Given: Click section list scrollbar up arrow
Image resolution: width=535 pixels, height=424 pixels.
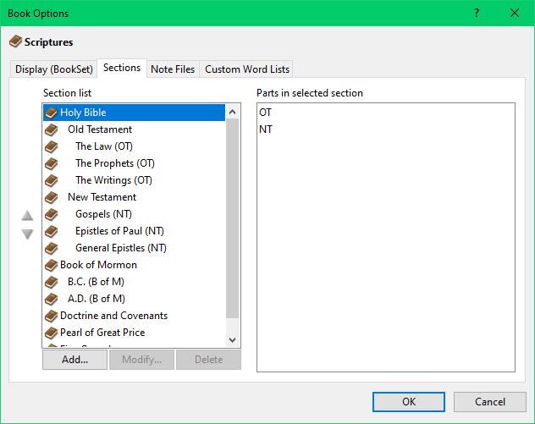Looking at the screenshot, I should pyautogui.click(x=232, y=112).
